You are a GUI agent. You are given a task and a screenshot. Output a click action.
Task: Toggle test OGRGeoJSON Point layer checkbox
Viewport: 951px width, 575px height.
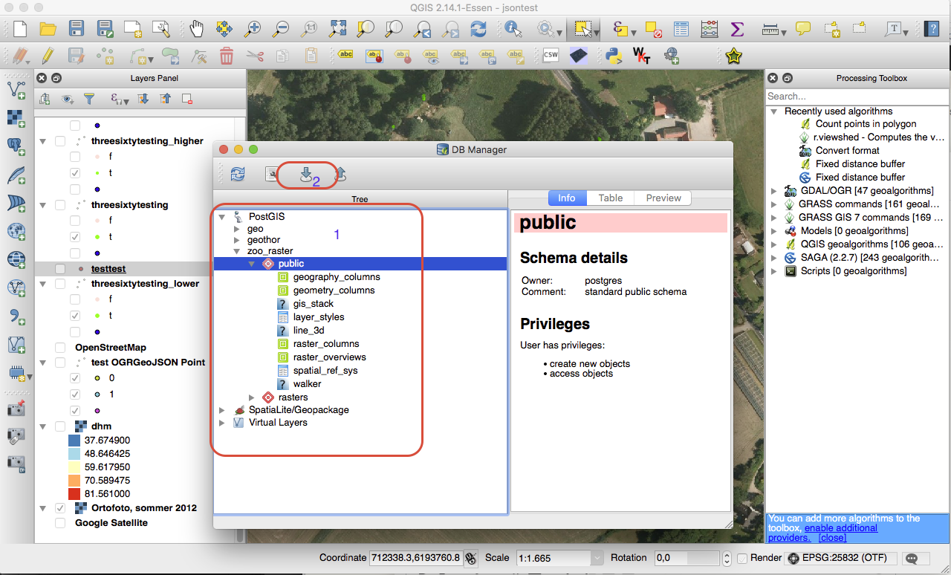coord(60,363)
